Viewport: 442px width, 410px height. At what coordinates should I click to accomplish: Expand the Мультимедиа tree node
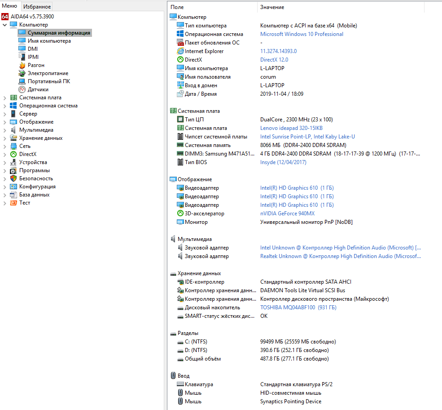(x=4, y=130)
